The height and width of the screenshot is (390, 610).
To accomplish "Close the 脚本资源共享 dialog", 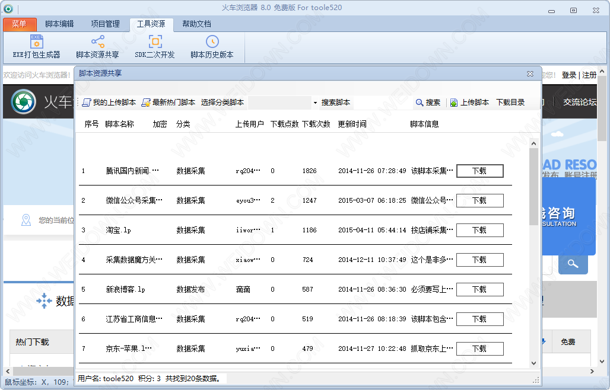I will 530,73.
